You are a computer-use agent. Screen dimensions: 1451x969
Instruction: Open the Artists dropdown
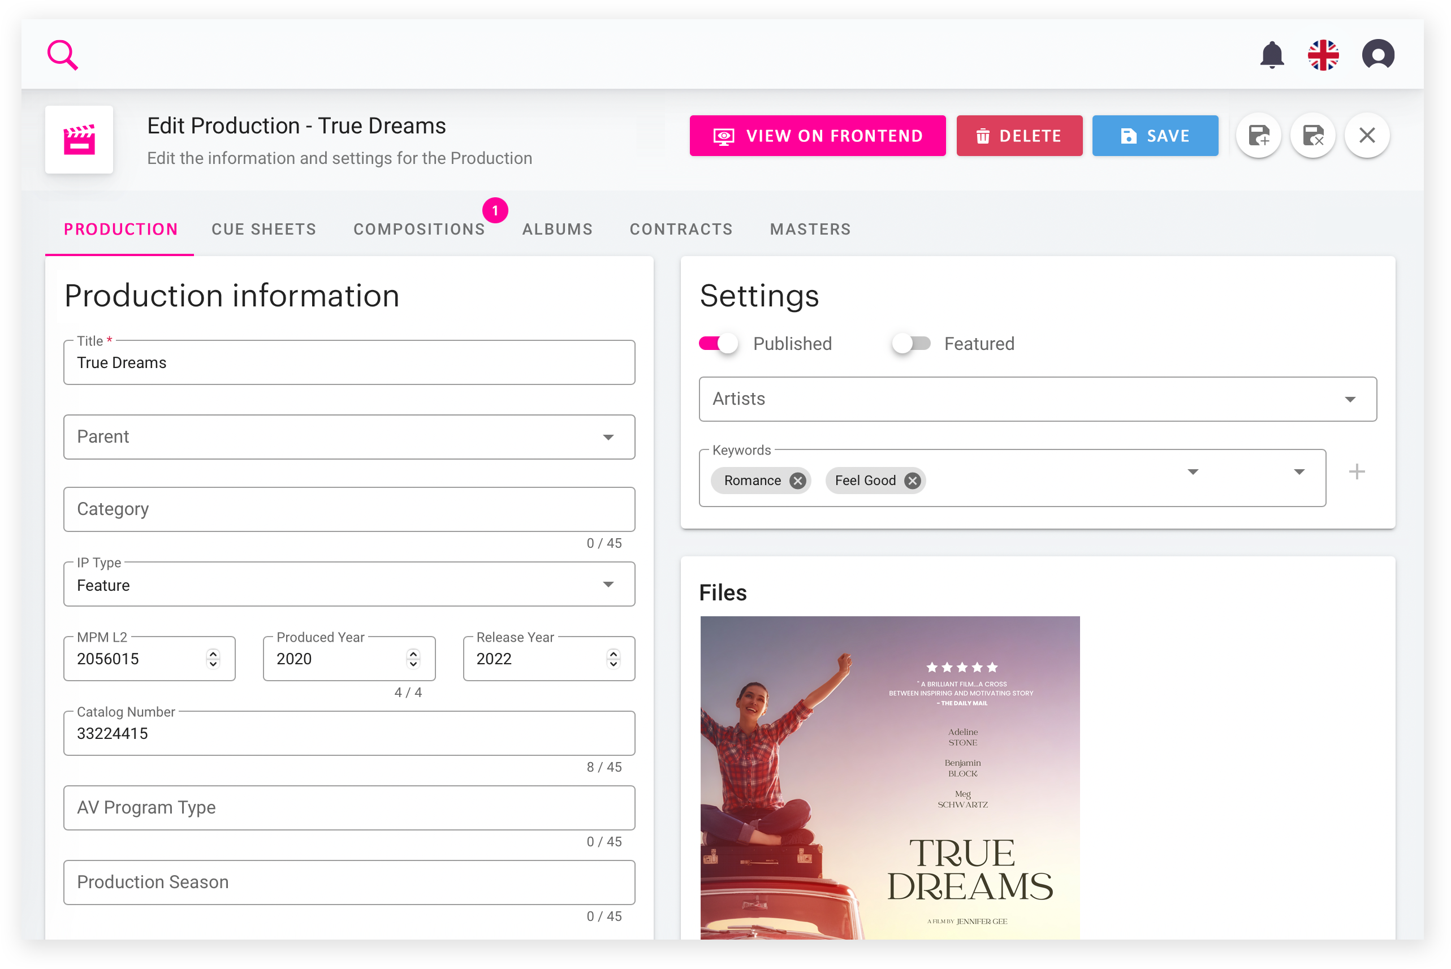(1350, 399)
